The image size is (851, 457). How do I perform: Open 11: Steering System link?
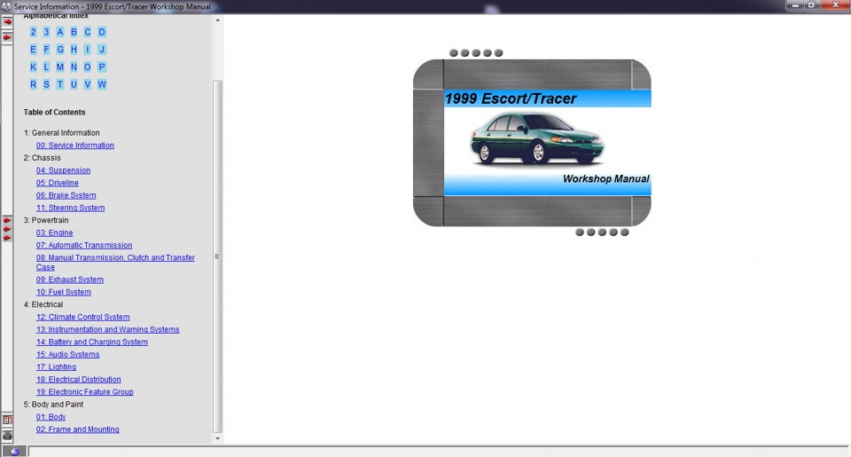(71, 208)
